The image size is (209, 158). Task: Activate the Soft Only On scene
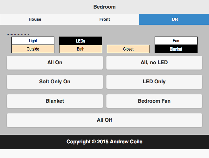55,82
